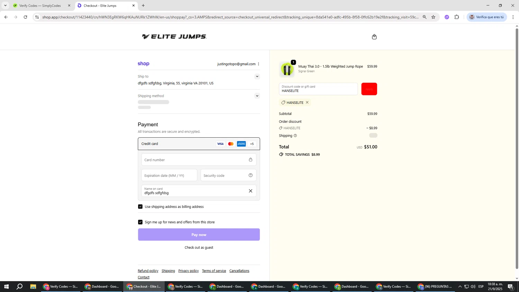Click the lock icon in Card number field
The image size is (519, 292).
point(251,159)
